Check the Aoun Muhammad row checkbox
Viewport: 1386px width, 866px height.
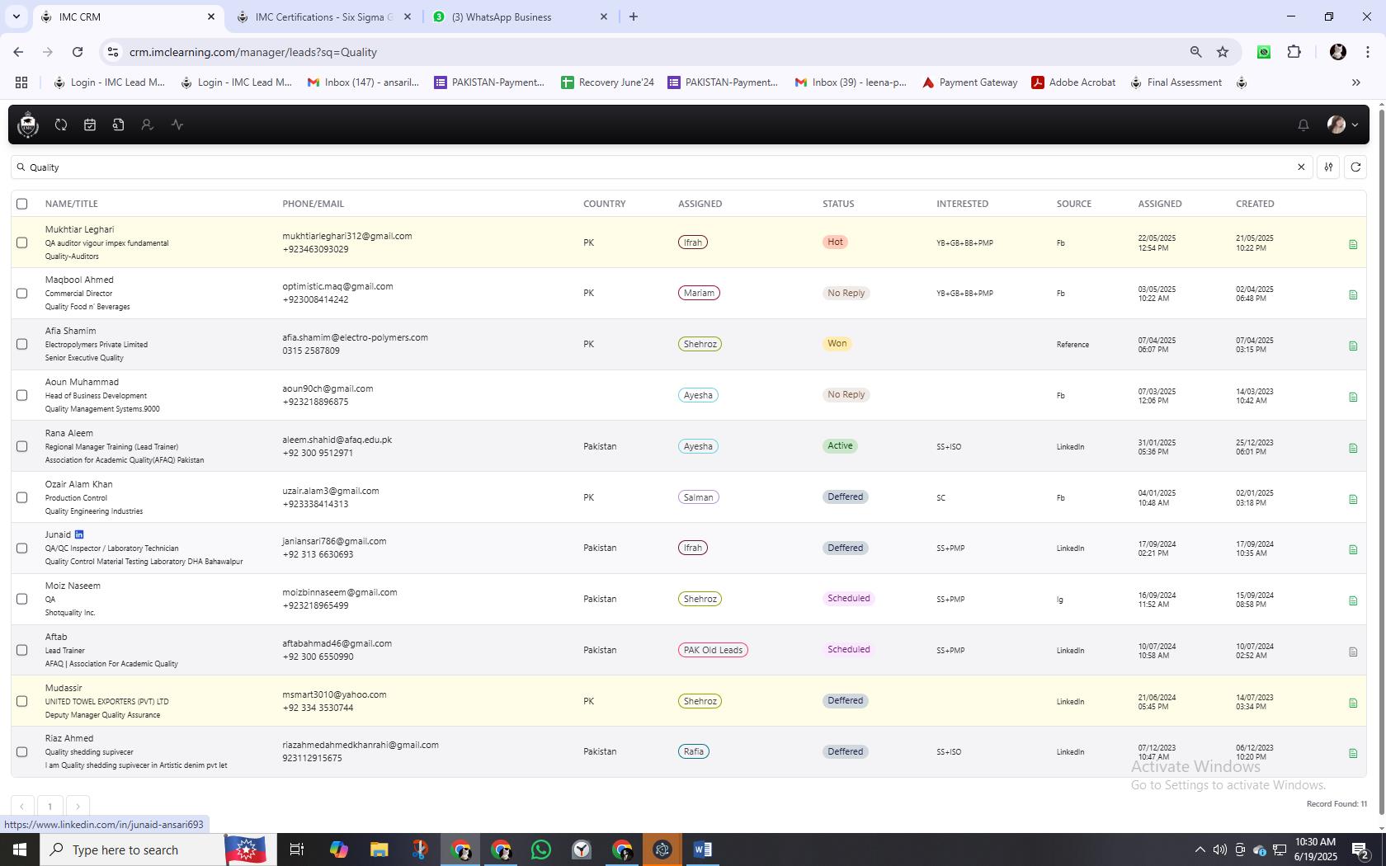pyautogui.click(x=22, y=395)
